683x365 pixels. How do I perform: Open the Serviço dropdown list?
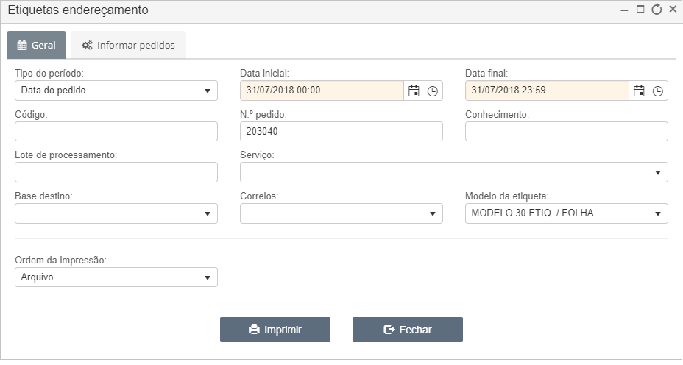pos(454,172)
